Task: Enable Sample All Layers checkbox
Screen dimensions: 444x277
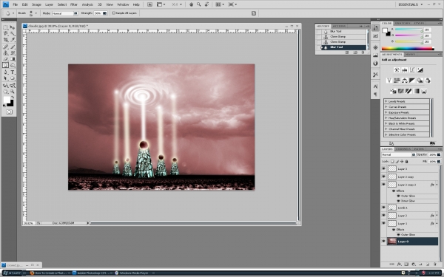Action: point(114,13)
